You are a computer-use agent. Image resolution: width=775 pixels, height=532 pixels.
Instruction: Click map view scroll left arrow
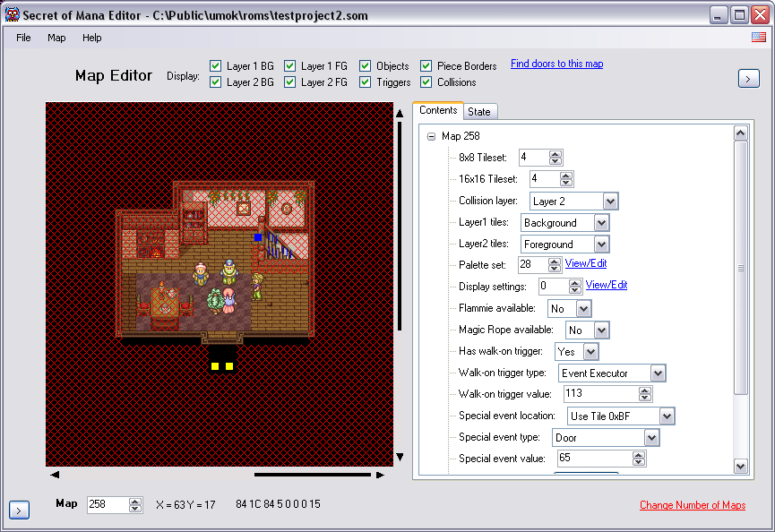(x=55, y=475)
